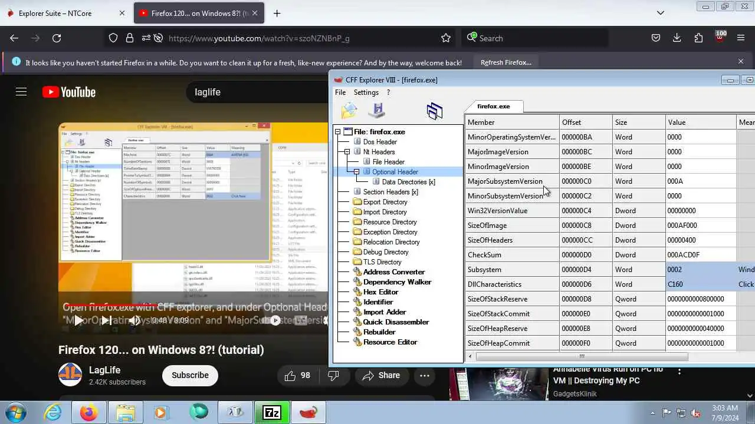Select the MajorSubsystemVersion value 000A cell
The image size is (755, 424).
click(701, 181)
